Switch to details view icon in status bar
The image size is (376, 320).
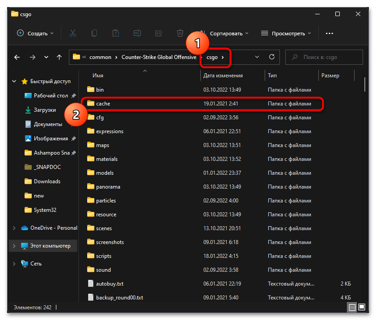[352, 307]
